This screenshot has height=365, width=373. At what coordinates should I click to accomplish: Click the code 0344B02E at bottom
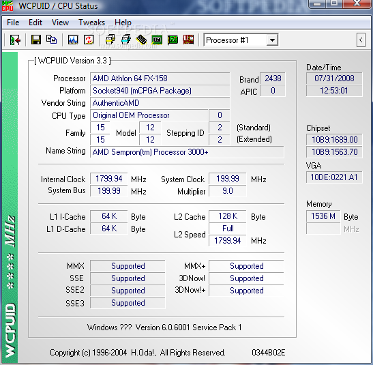269,353
